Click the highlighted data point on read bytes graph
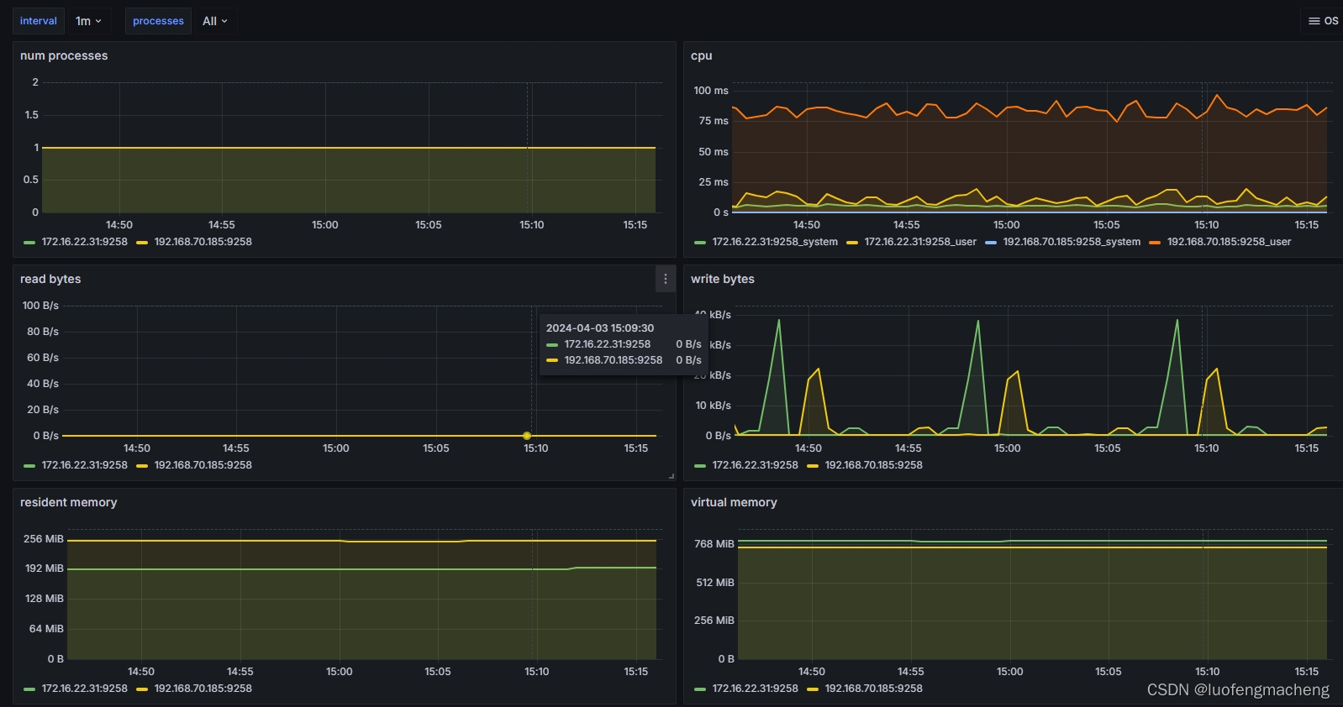This screenshot has height=707, width=1343. [x=527, y=436]
